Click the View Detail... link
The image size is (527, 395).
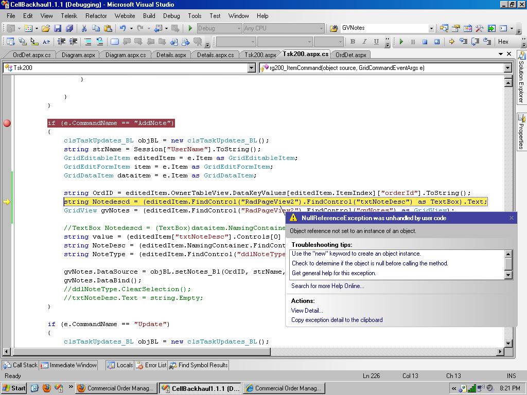307,311
